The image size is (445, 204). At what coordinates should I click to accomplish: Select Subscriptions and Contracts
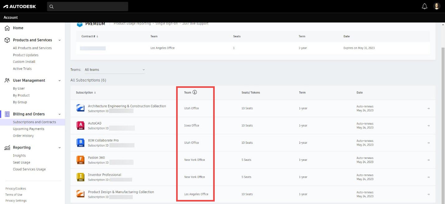point(35,122)
